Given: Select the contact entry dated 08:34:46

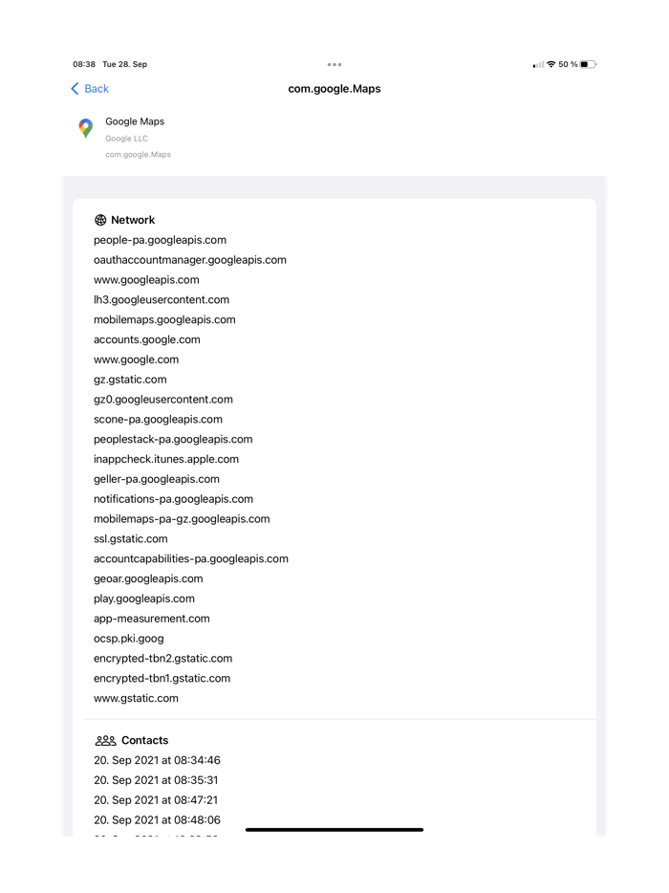Looking at the screenshot, I should tap(156, 760).
